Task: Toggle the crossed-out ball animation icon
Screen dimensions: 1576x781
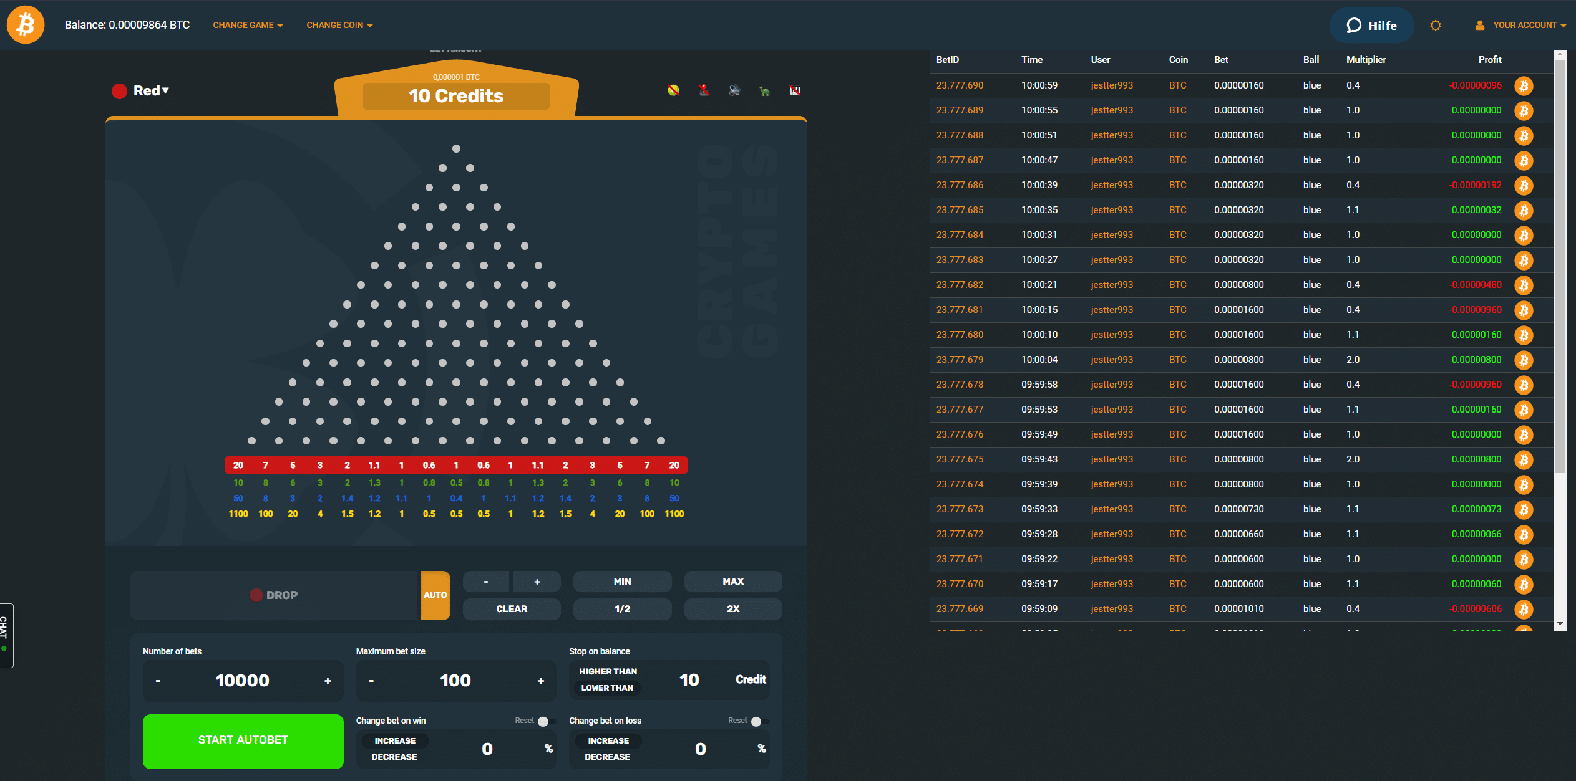Action: [673, 90]
